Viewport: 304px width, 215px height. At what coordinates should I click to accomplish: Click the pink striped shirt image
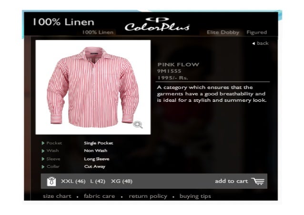click(x=93, y=87)
